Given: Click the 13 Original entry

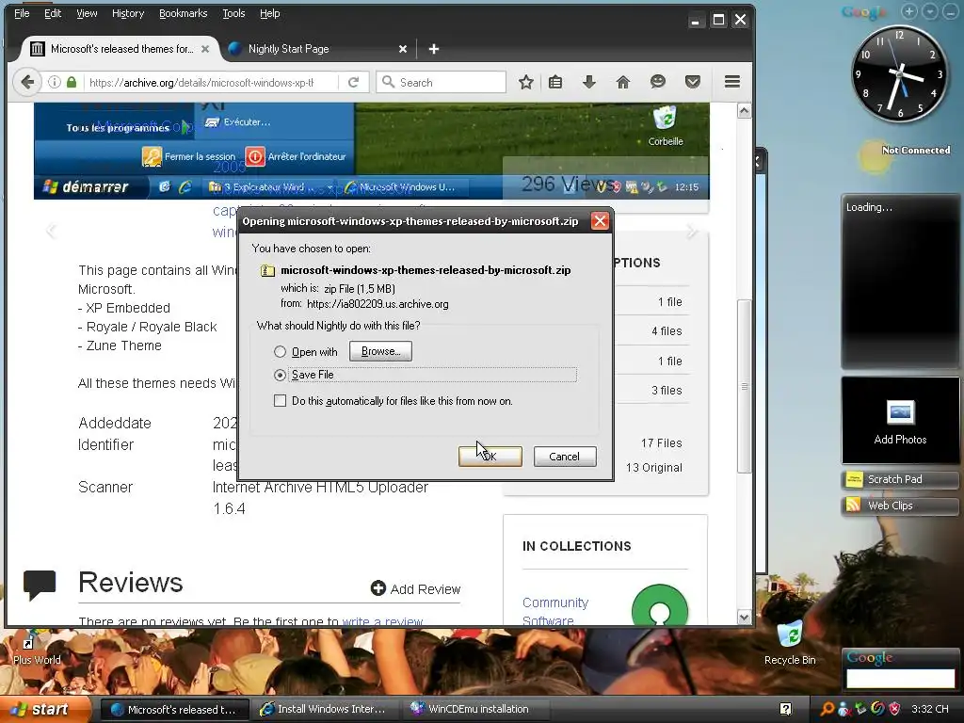Looking at the screenshot, I should (653, 467).
